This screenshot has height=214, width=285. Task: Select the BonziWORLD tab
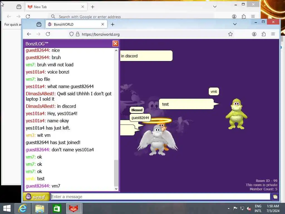click(76, 25)
